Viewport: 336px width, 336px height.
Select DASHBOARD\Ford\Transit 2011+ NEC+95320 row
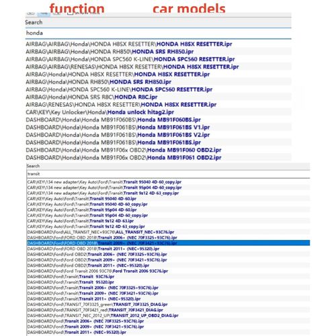tap(168, 332)
